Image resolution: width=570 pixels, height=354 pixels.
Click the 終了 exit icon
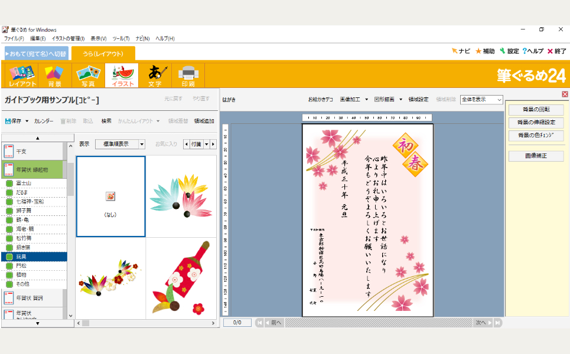click(550, 51)
